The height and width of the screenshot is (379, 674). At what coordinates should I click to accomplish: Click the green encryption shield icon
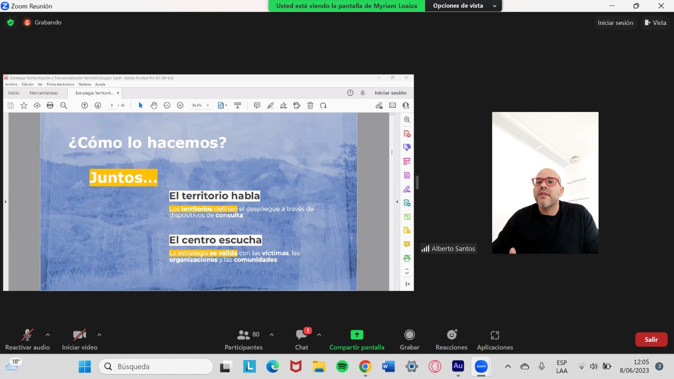[11, 22]
